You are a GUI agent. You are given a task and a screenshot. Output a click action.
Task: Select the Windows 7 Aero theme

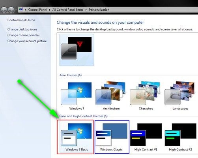pyautogui.click(x=77, y=96)
